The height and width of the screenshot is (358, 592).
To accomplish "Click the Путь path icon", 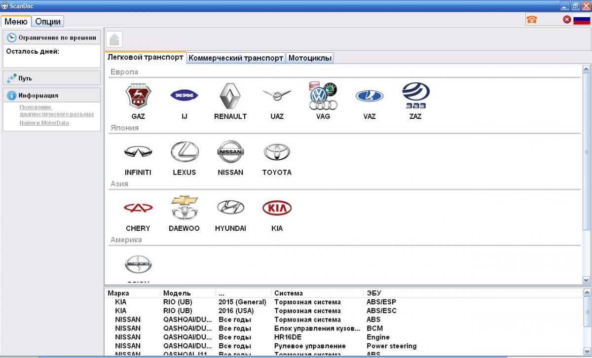I will [x=11, y=78].
